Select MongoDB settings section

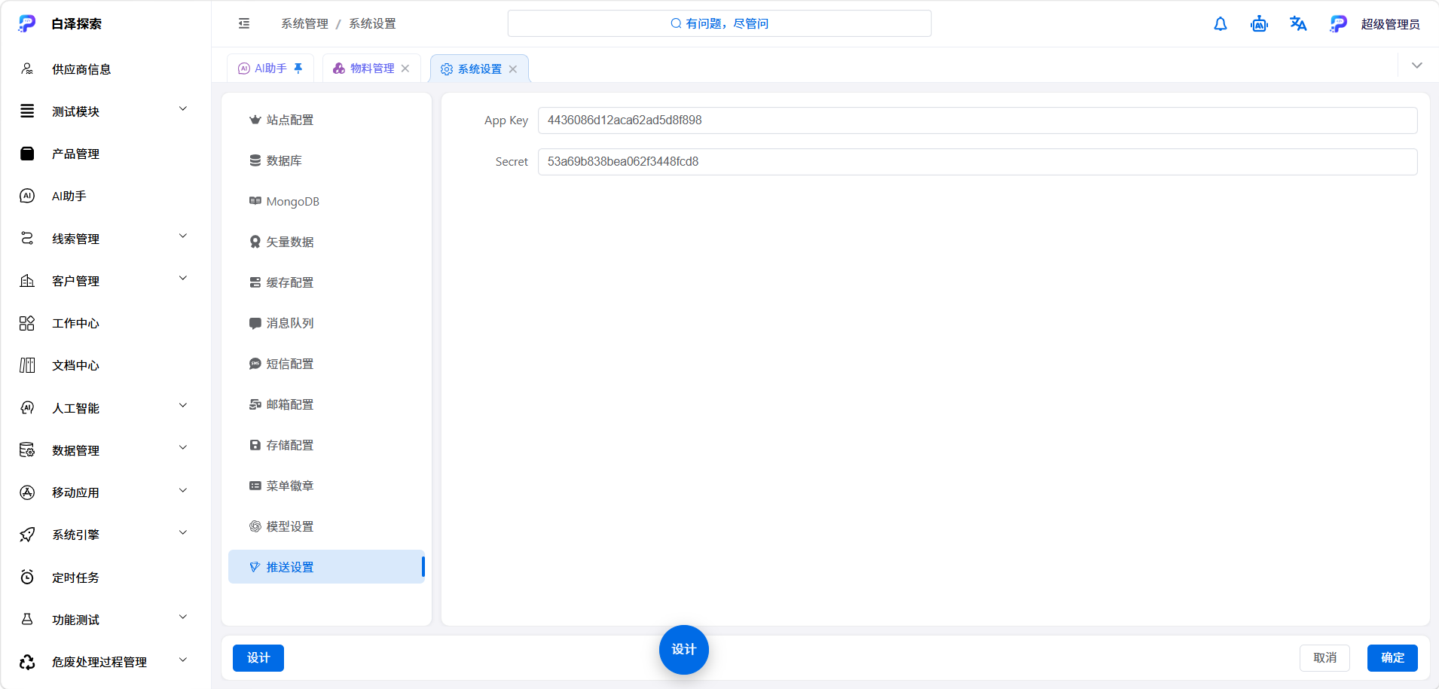click(x=326, y=201)
